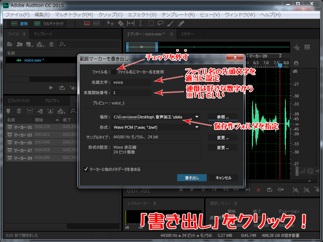Image resolution: width=323 pixels, height=242 pixels.
Task: Toggle マーカーと他のメタデータを含める checkbox
Action: point(86,169)
